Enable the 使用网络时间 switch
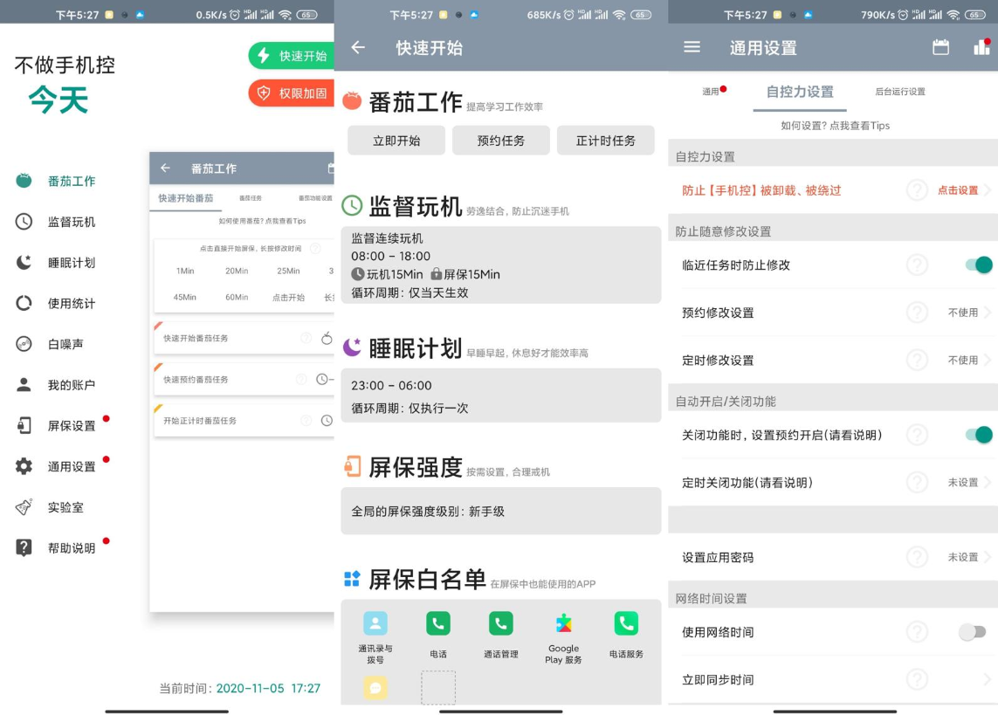The height and width of the screenshot is (715, 998). point(972,632)
